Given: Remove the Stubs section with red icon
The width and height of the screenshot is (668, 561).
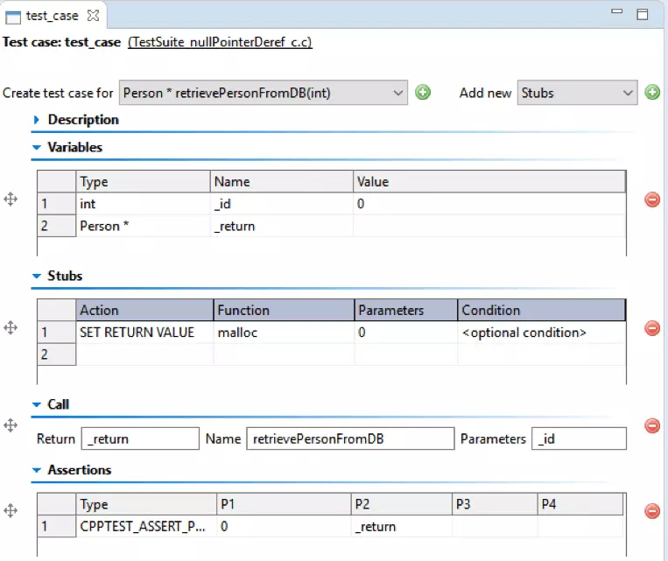Looking at the screenshot, I should pyautogui.click(x=652, y=328).
